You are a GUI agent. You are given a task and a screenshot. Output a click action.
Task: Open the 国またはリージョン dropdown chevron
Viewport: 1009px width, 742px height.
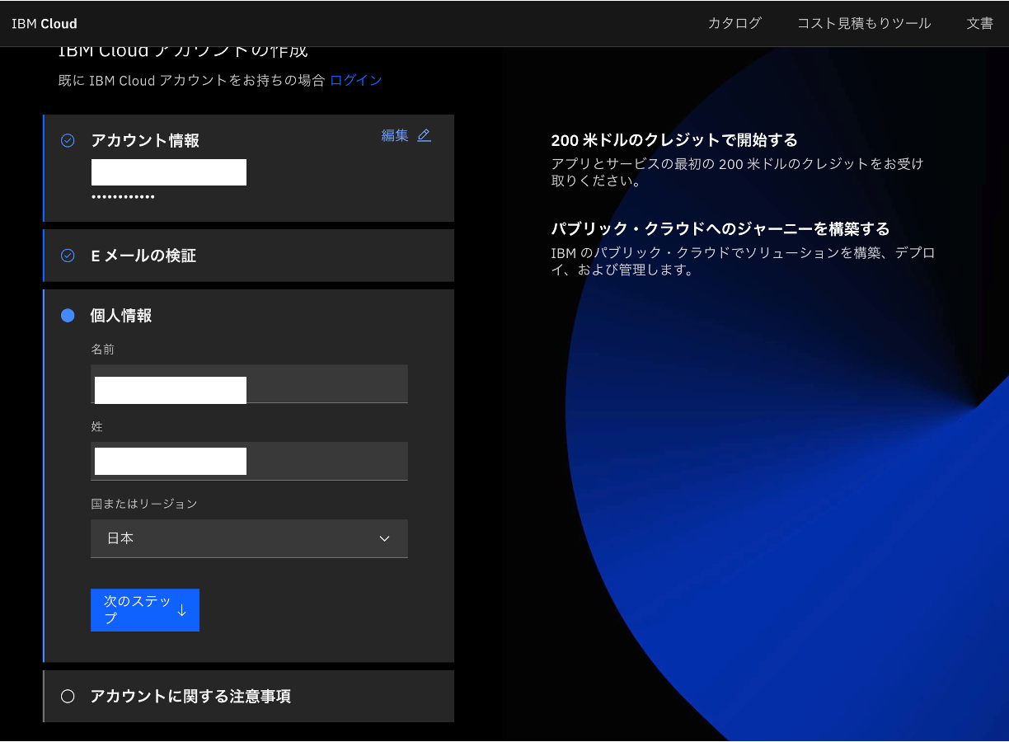tap(384, 538)
